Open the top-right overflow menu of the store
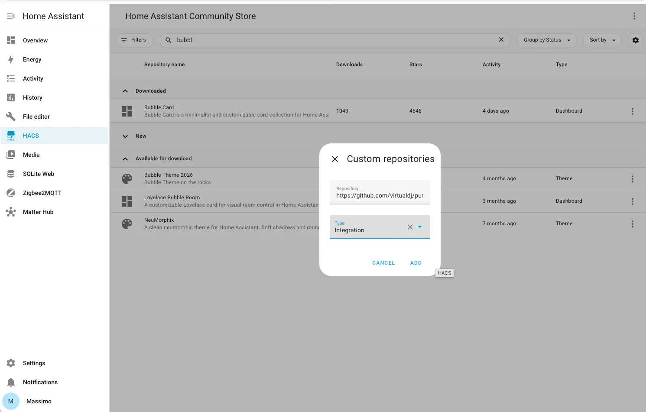Image resolution: width=646 pixels, height=412 pixels. [x=634, y=16]
